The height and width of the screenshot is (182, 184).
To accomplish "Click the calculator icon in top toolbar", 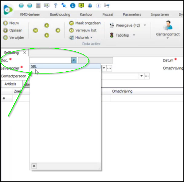I will (x=38, y=5).
